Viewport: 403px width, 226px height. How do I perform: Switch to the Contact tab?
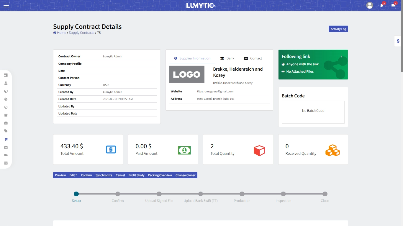pyautogui.click(x=253, y=58)
